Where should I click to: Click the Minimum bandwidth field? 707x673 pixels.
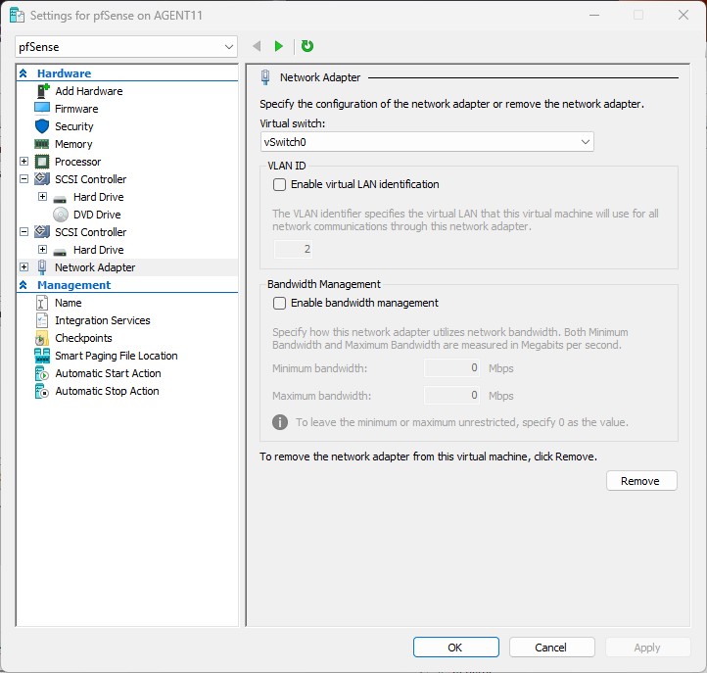451,368
